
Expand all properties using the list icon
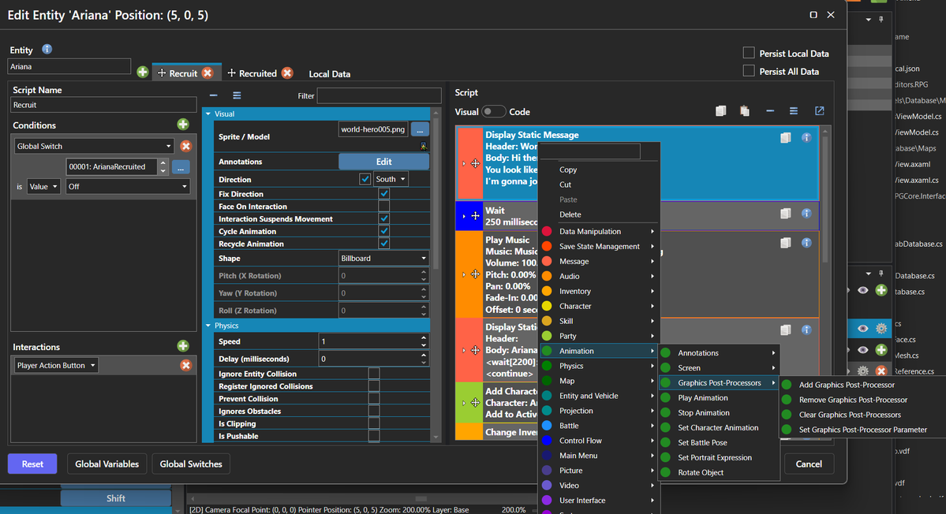237,95
